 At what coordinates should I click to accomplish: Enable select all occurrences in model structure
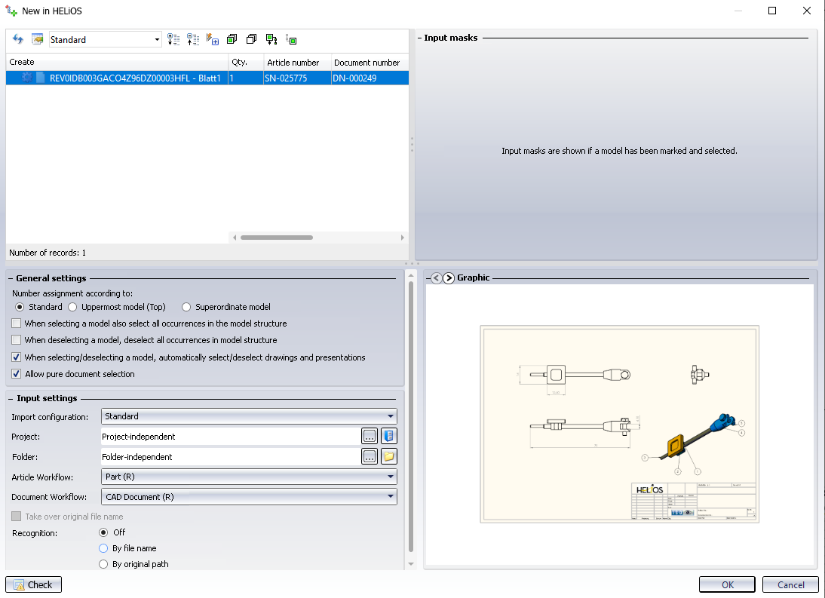coord(17,324)
